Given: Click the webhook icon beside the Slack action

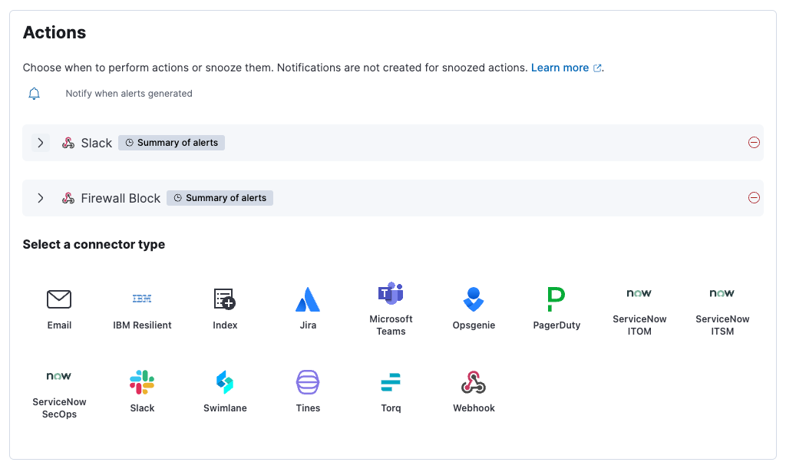Looking at the screenshot, I should tap(68, 143).
